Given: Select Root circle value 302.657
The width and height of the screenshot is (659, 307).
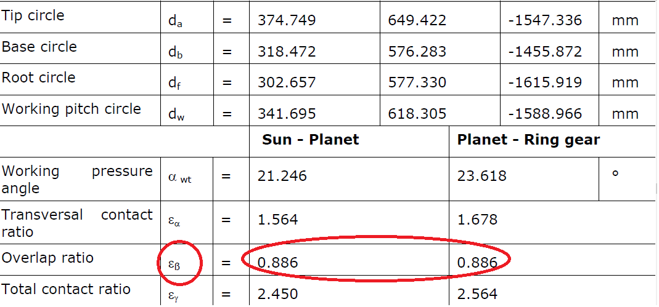Looking at the screenshot, I should [286, 82].
